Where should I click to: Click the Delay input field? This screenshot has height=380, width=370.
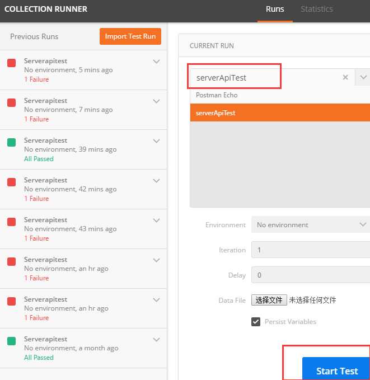tap(311, 275)
